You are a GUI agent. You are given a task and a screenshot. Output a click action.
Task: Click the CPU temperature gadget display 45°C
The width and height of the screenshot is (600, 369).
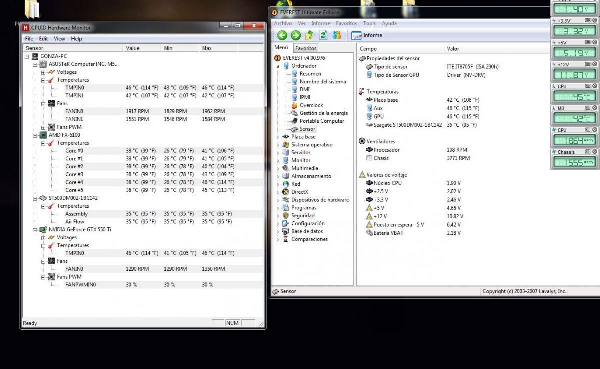574,97
